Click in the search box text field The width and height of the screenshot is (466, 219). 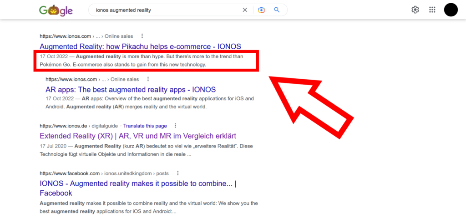(164, 10)
